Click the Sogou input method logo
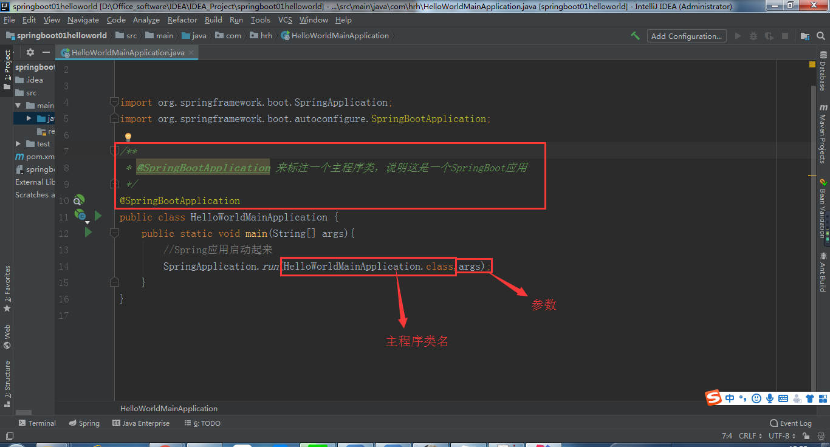 point(713,398)
